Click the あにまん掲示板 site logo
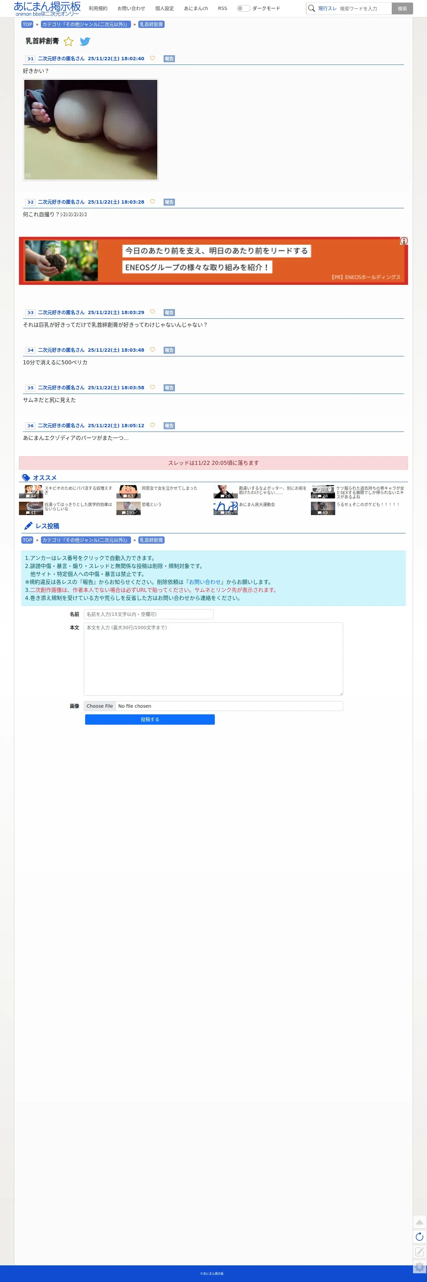The height and width of the screenshot is (1282, 427). click(47, 8)
